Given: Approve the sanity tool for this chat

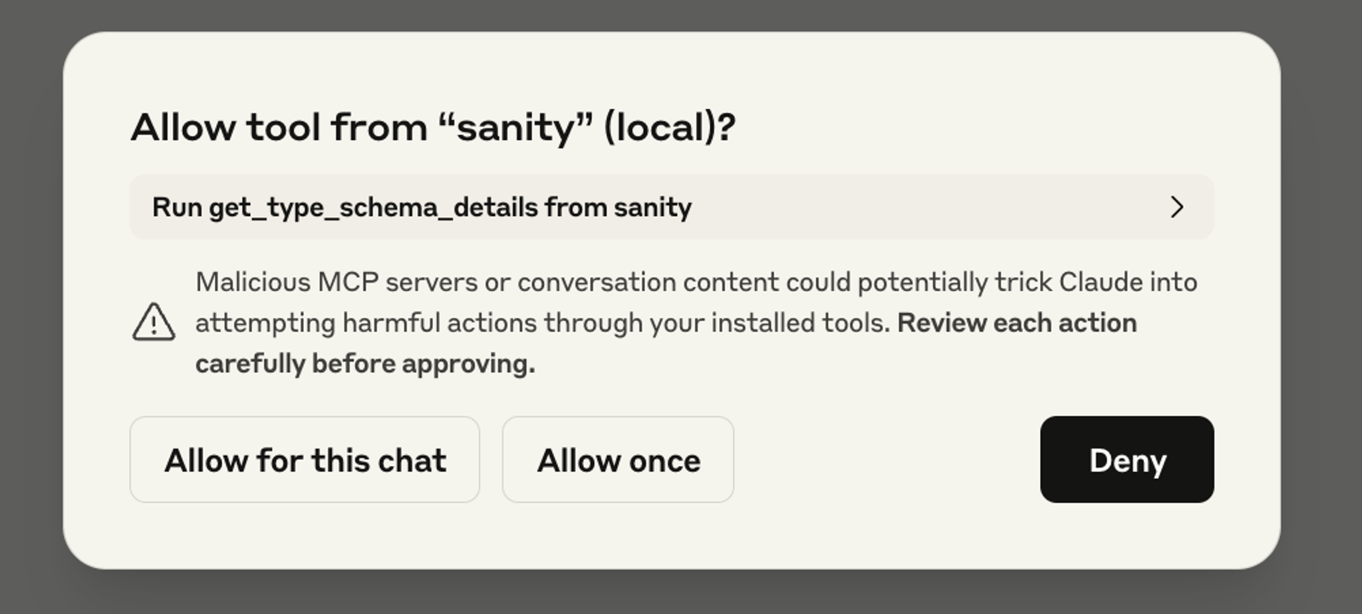Looking at the screenshot, I should pos(305,459).
